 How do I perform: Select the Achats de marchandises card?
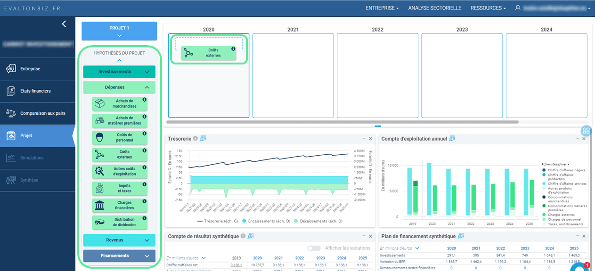coord(120,104)
